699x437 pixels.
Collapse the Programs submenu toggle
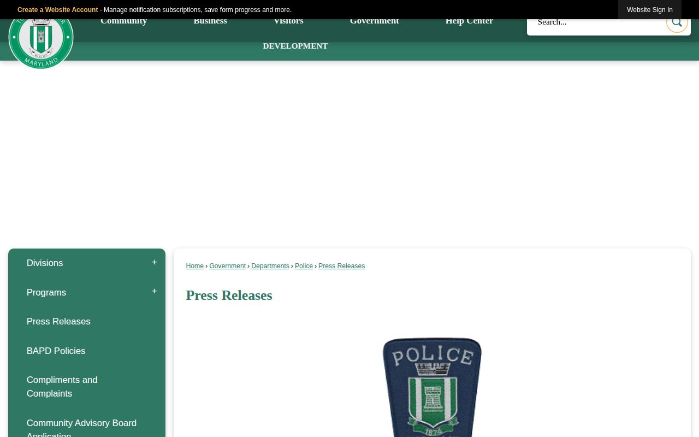(154, 292)
